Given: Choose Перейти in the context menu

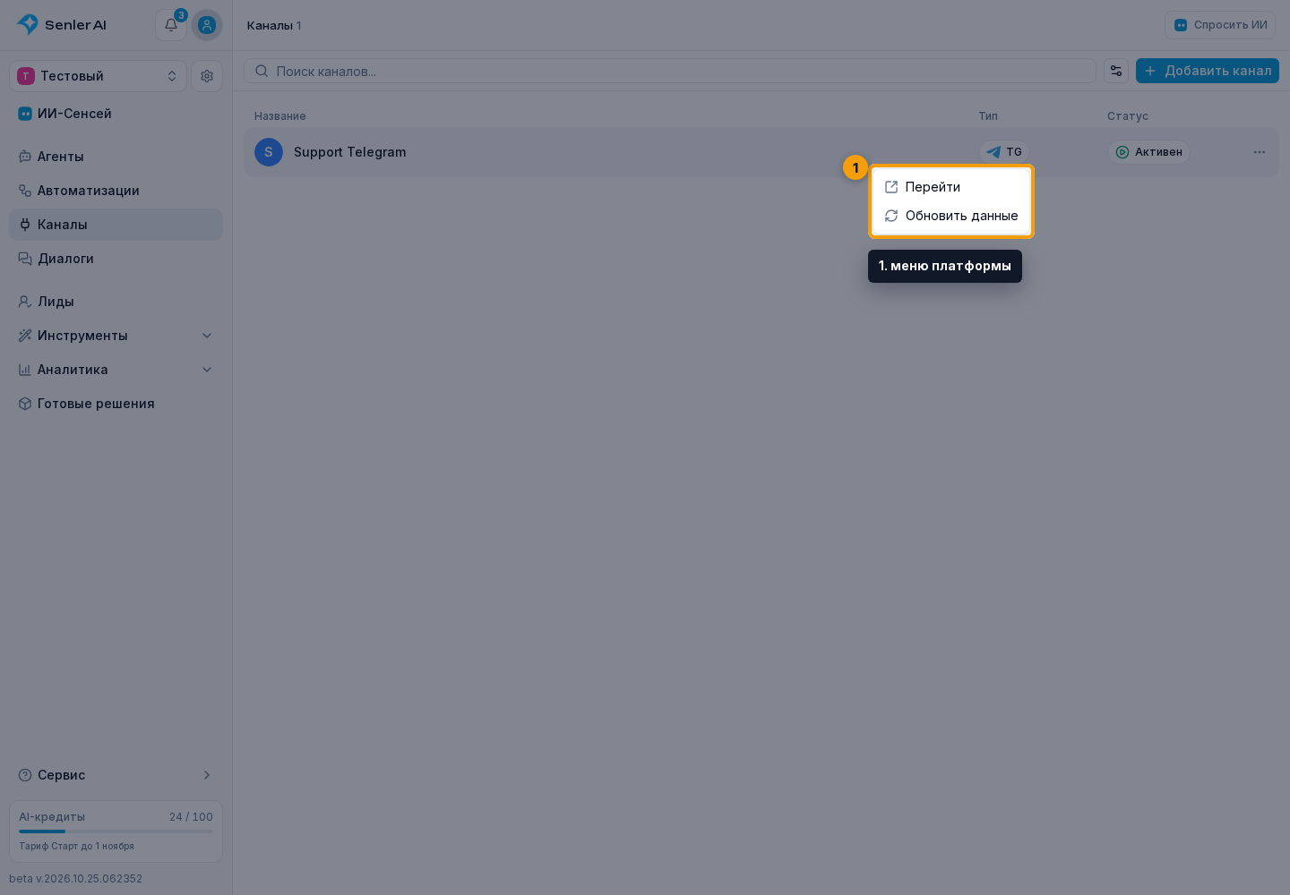Looking at the screenshot, I should click(951, 187).
